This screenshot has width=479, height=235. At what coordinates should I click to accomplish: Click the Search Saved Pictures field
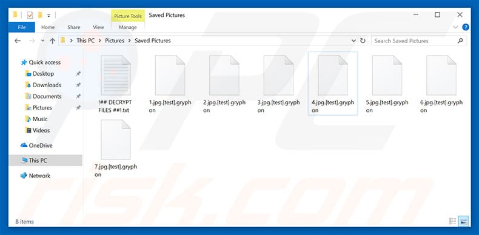click(x=419, y=41)
